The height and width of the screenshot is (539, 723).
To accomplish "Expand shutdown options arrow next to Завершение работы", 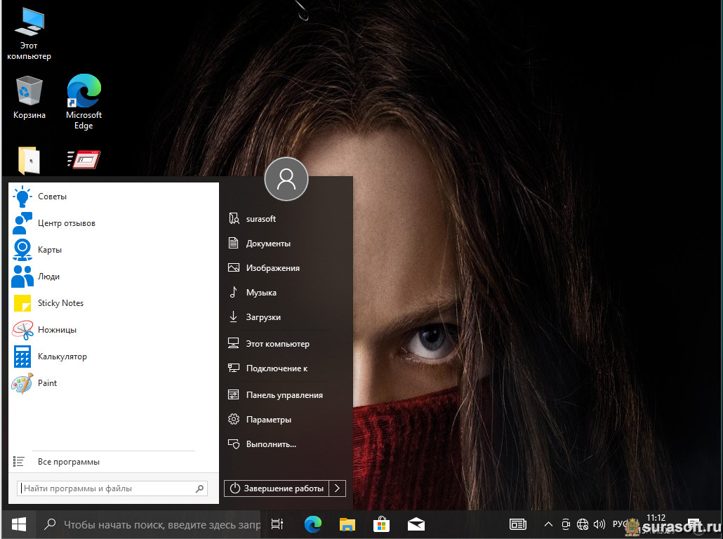I will pos(338,488).
